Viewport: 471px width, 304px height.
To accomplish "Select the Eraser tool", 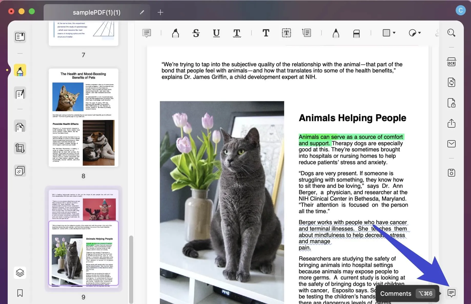I will point(356,33).
